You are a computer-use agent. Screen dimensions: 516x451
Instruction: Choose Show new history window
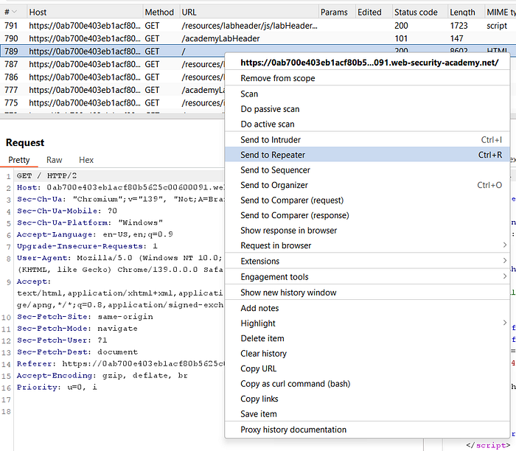(367, 293)
